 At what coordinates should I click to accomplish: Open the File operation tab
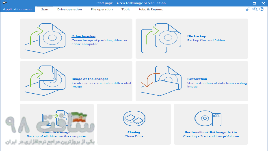click(102, 10)
